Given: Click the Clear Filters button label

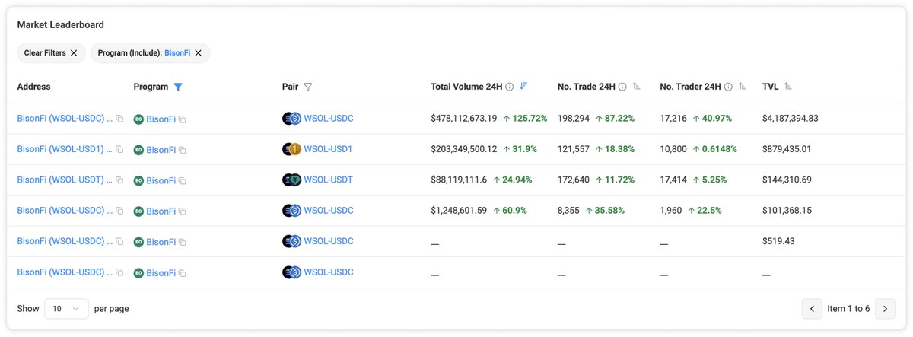Looking at the screenshot, I should (45, 52).
